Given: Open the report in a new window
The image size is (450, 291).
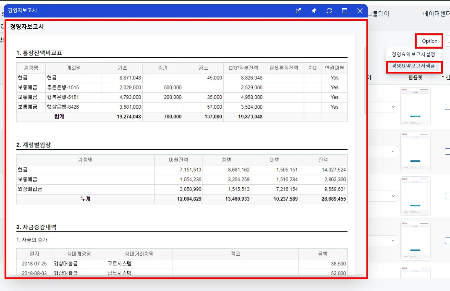Looking at the screenshot, I should [298, 11].
